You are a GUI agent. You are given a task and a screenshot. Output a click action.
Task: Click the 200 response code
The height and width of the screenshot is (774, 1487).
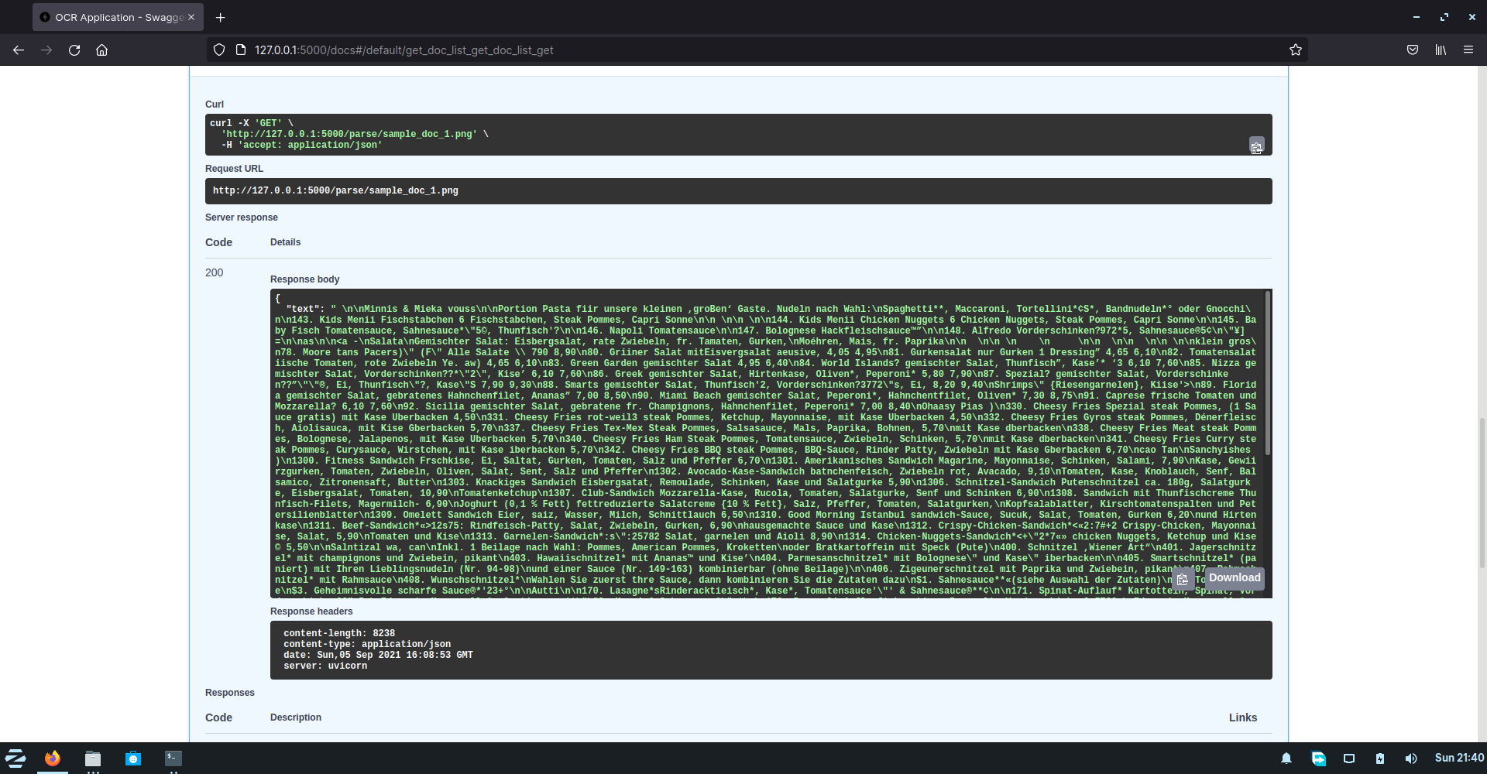click(215, 272)
